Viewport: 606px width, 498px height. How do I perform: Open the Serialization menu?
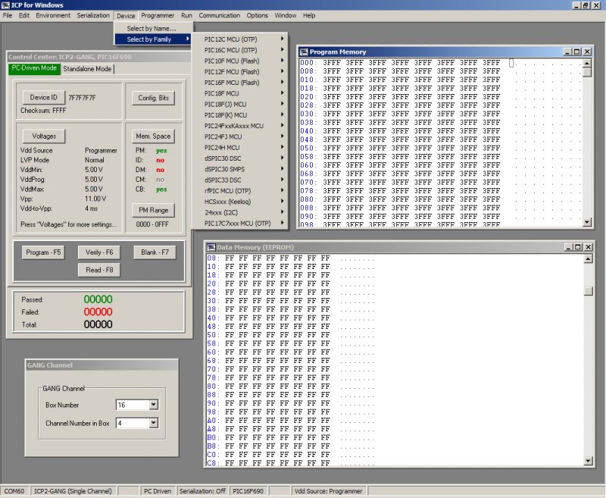(93, 15)
